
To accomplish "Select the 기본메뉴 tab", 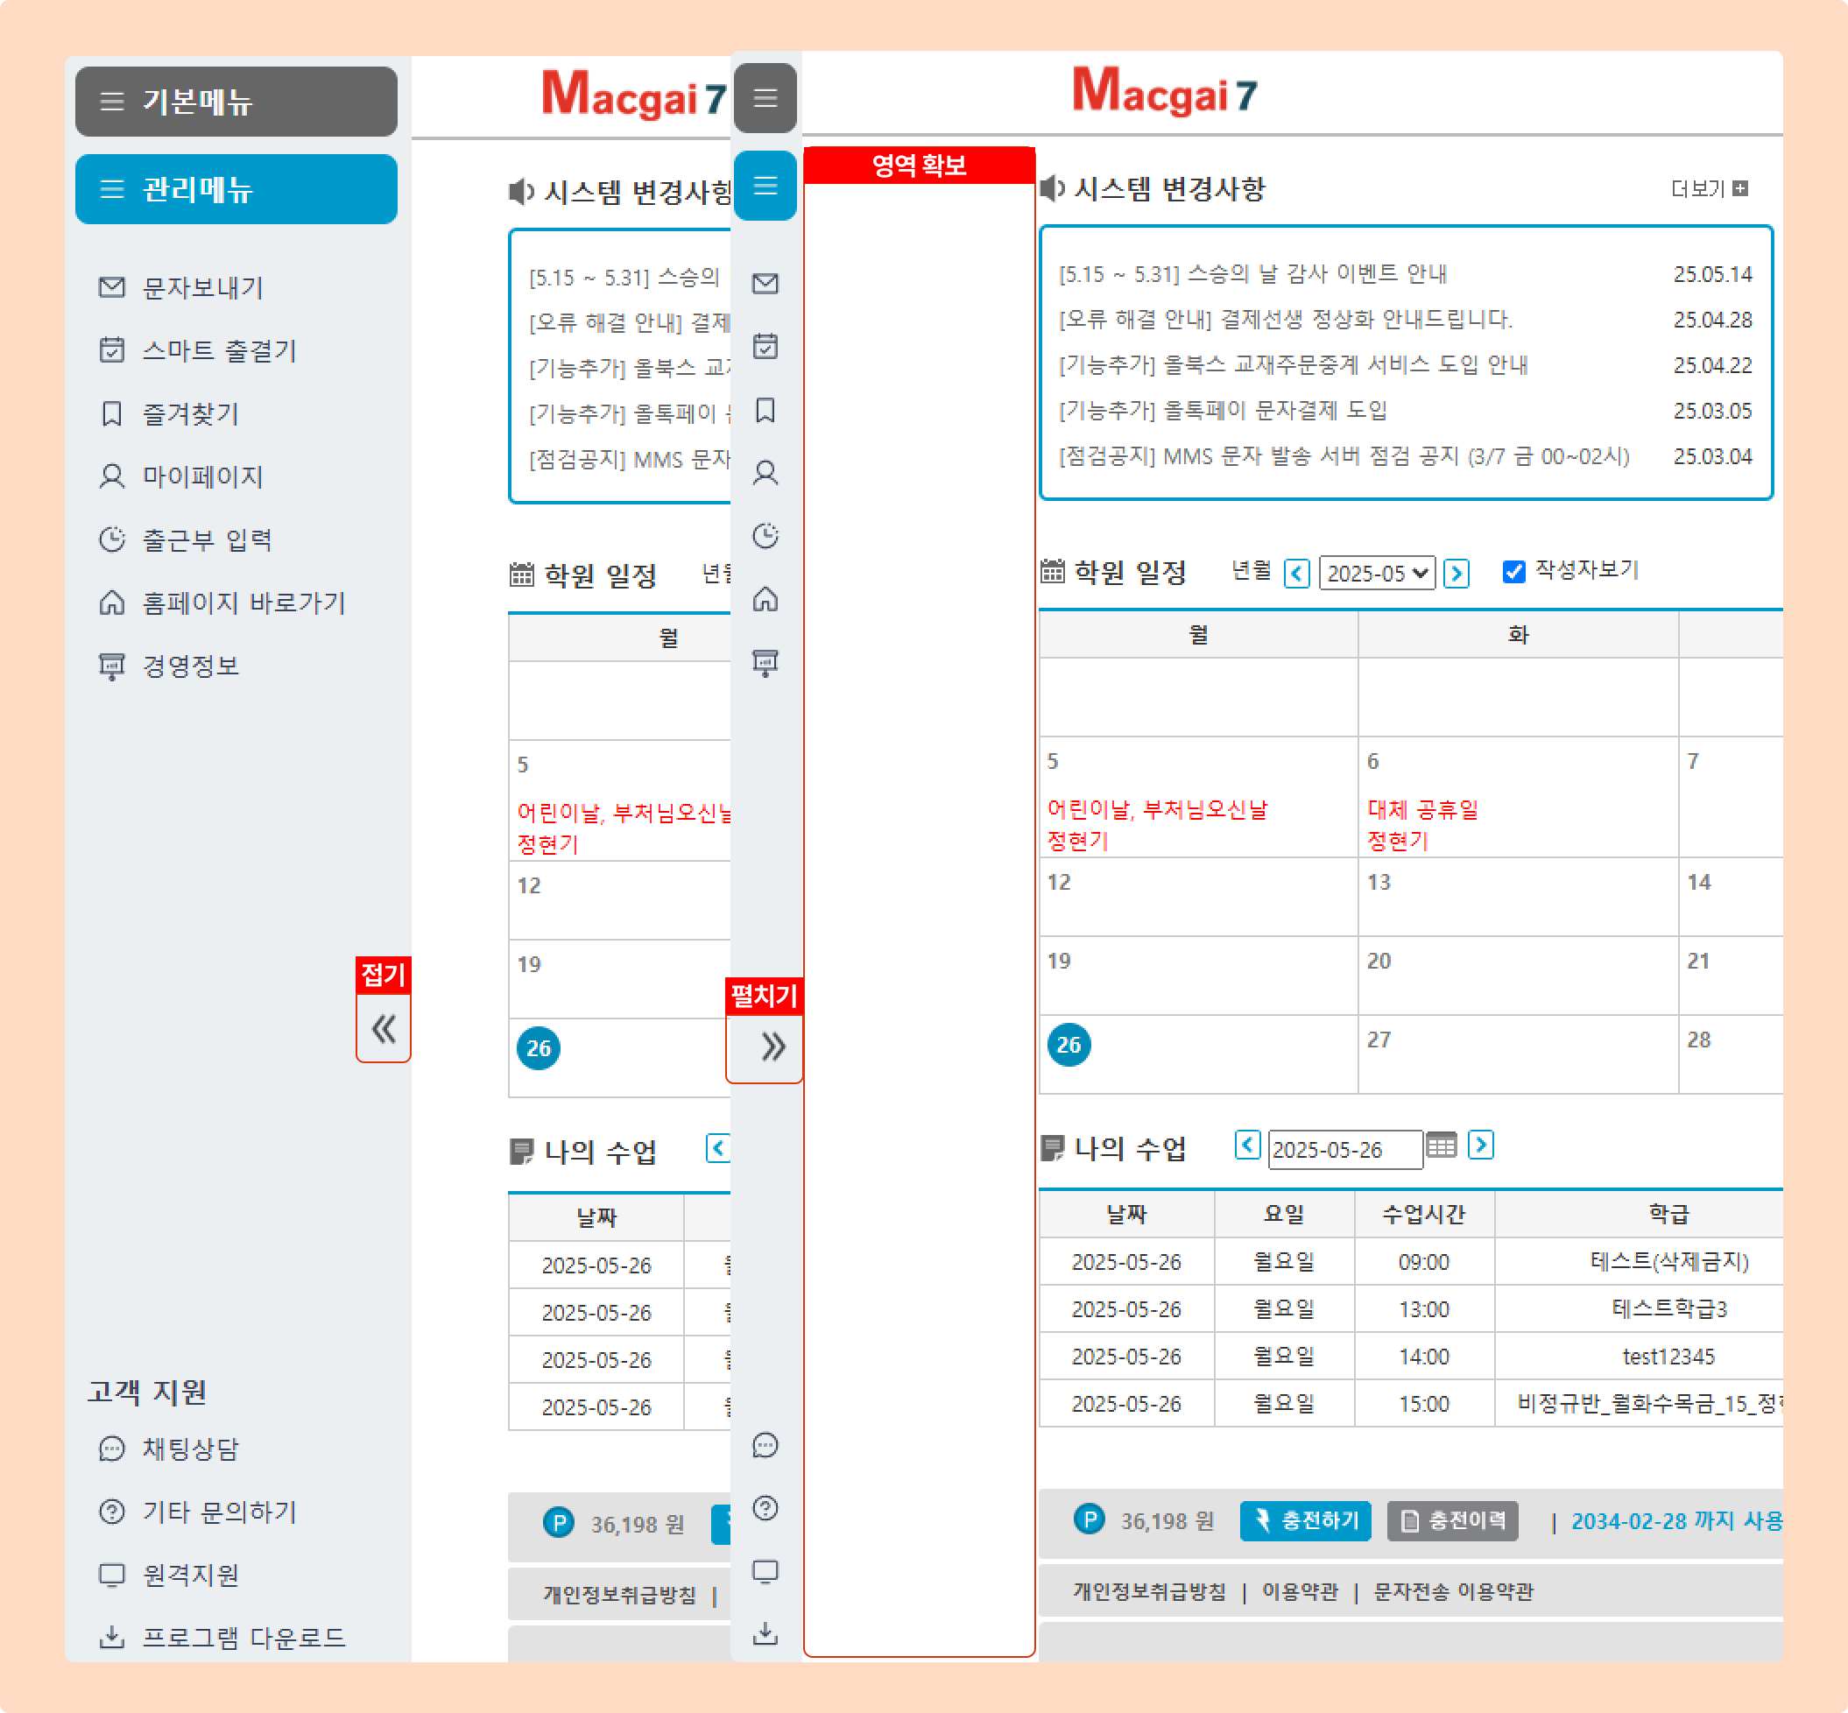I will [x=236, y=101].
